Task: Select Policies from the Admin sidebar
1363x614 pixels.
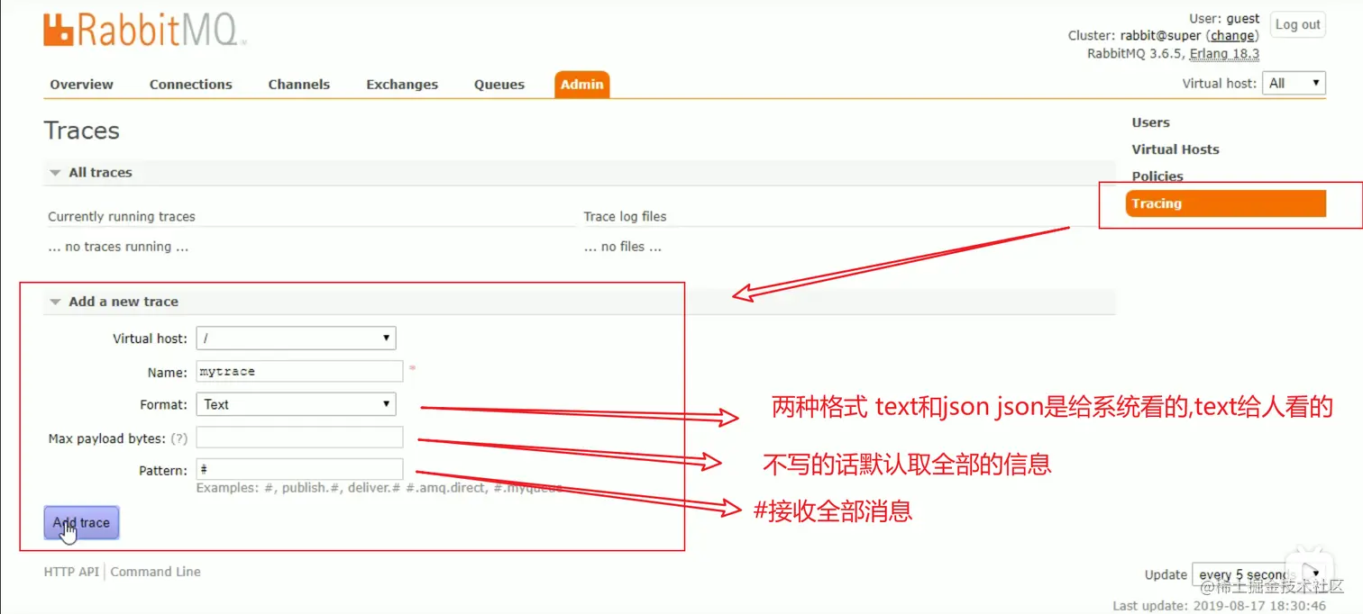Action: click(x=1157, y=176)
